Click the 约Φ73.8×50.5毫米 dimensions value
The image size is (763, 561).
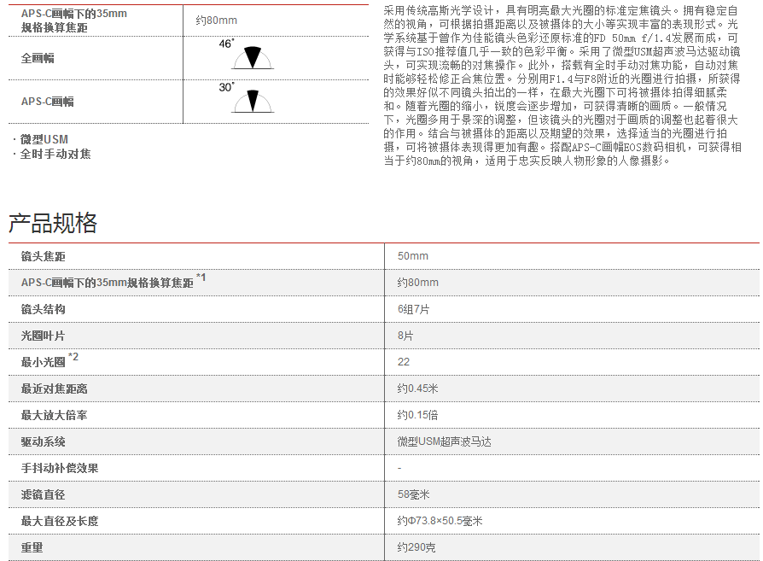pyautogui.click(x=440, y=521)
